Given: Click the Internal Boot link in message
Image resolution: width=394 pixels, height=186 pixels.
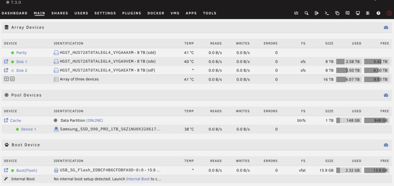Looking at the screenshot, I should (138, 179).
